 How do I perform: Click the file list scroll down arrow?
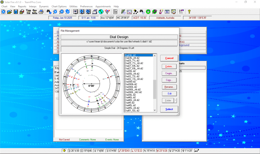coord(155,110)
